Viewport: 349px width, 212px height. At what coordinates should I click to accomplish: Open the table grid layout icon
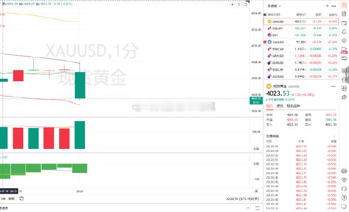point(344,88)
